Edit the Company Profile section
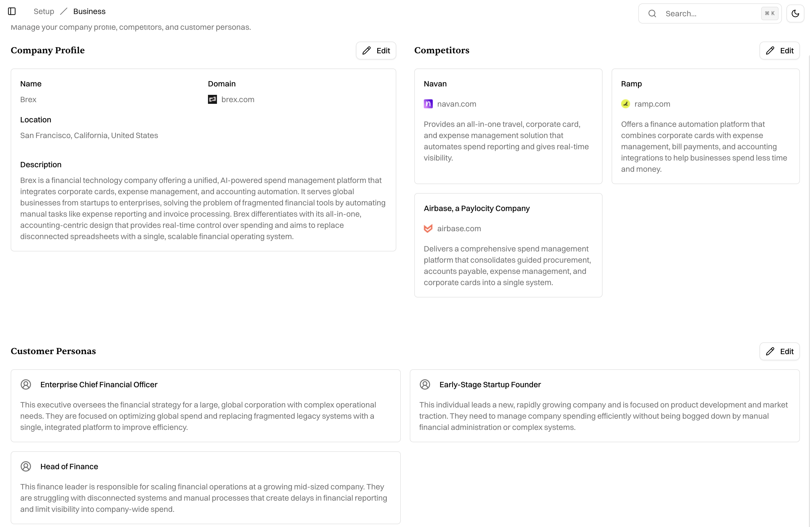The width and height of the screenshot is (810, 527). (376, 51)
